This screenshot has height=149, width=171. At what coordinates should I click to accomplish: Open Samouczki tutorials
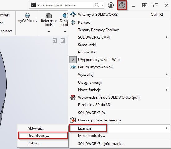[120, 45]
